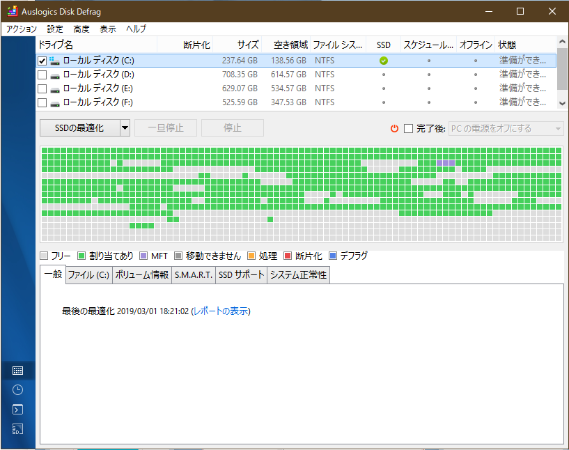Switch to the S.M.A.R.T. tab

click(x=194, y=274)
